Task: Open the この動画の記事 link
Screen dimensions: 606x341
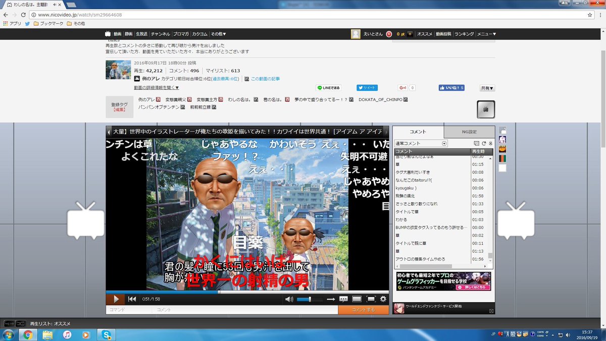Action: tap(265, 79)
